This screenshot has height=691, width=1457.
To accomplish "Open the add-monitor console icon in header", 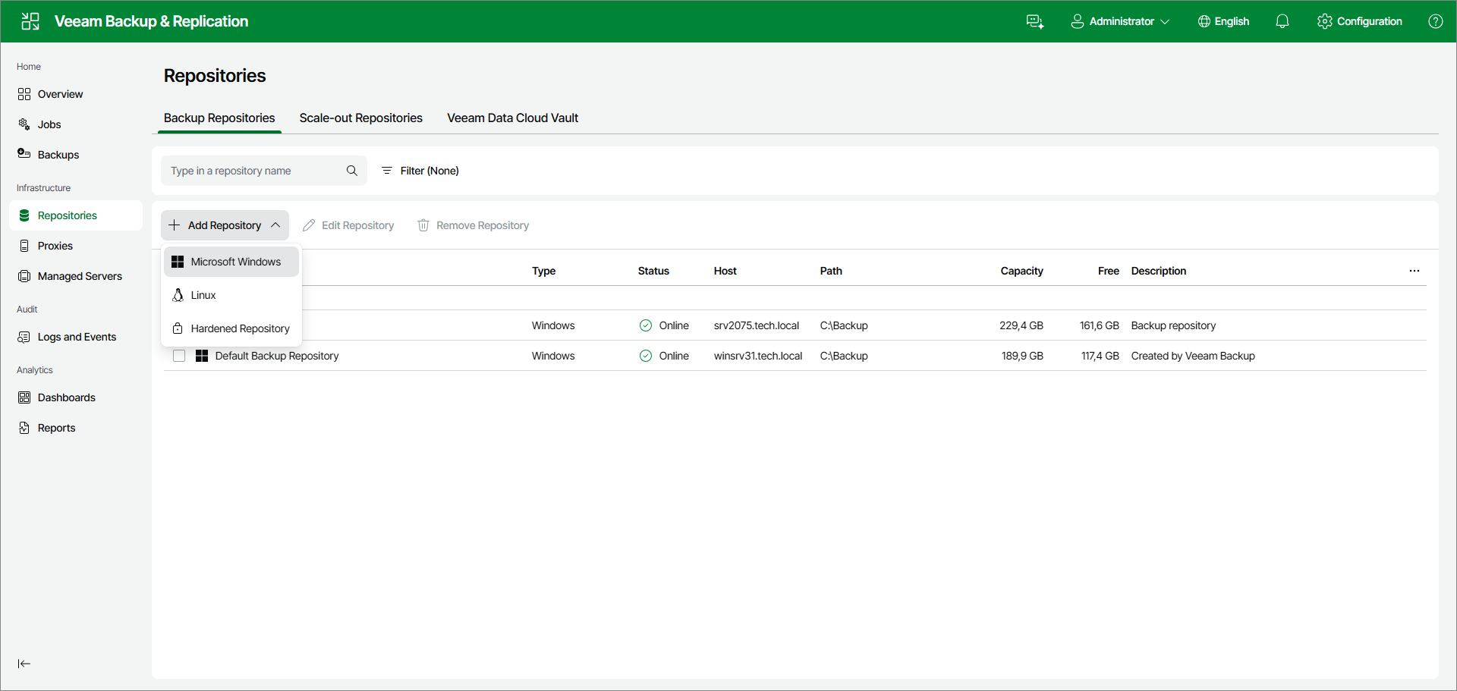I will pos(1035,21).
